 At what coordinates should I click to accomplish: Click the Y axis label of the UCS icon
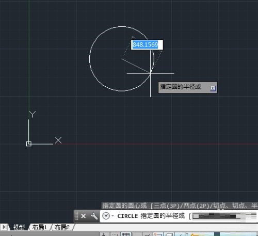pyautogui.click(x=33, y=114)
